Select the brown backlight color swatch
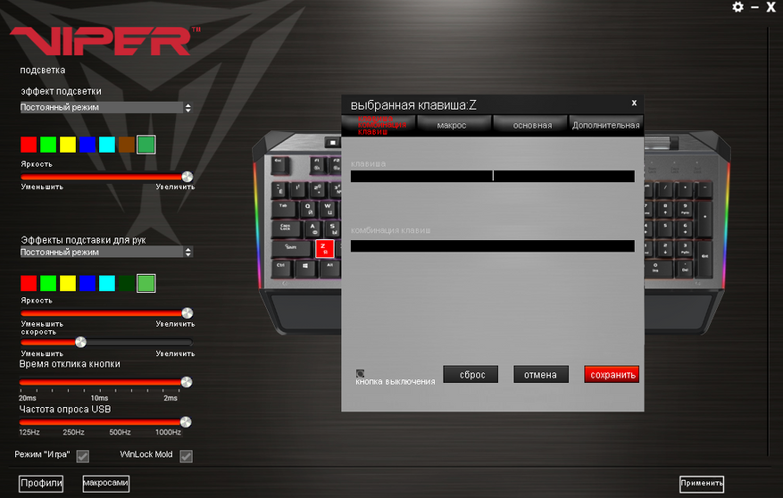This screenshot has width=783, height=498. tap(127, 145)
